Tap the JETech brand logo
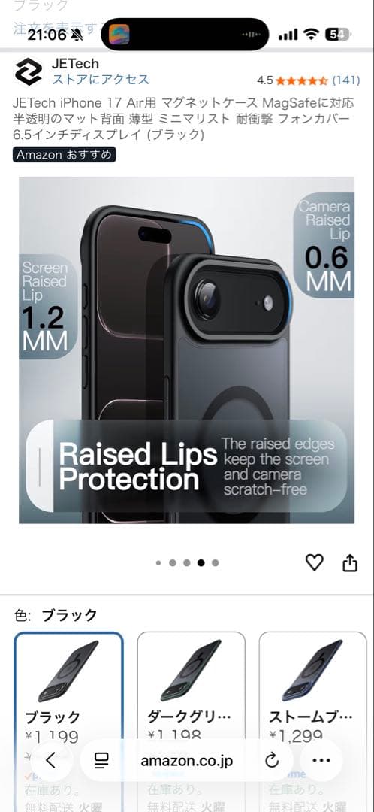 [x=29, y=71]
